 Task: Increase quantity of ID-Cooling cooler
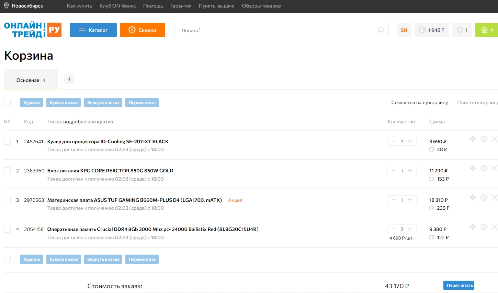pos(410,141)
